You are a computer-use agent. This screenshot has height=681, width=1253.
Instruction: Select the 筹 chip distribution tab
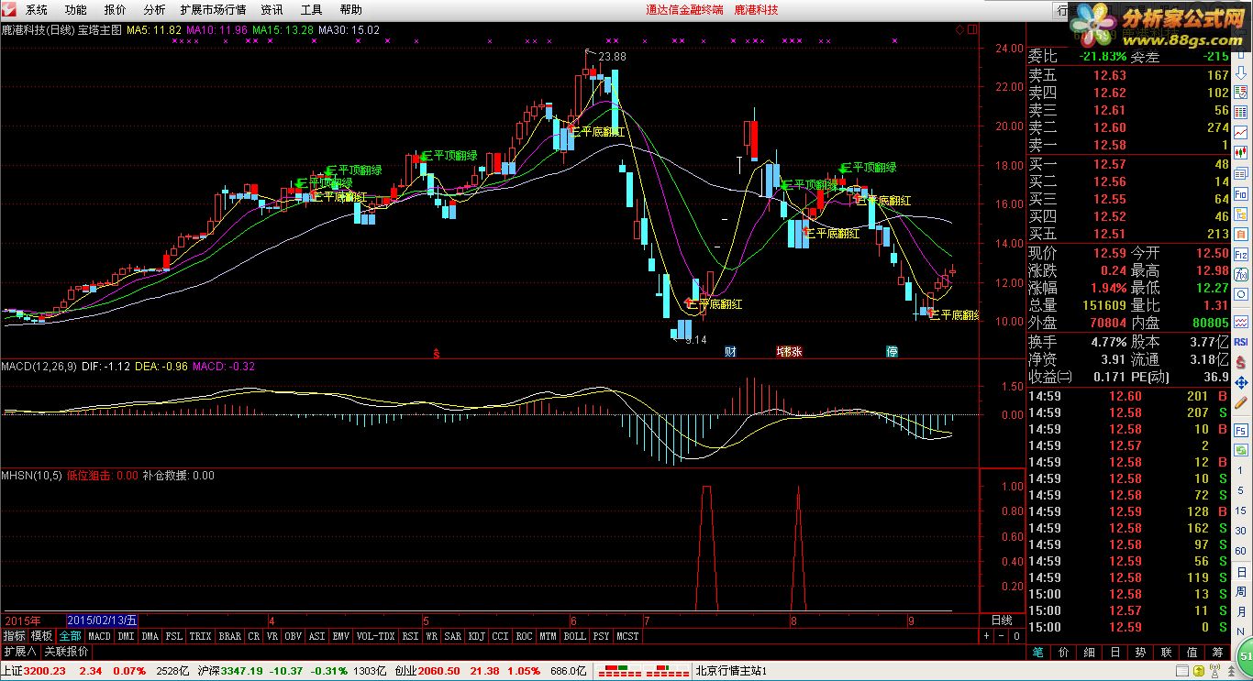(1216, 653)
